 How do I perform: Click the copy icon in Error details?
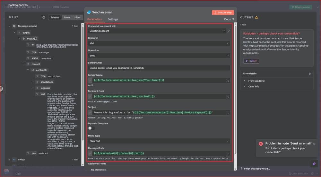[310, 74]
